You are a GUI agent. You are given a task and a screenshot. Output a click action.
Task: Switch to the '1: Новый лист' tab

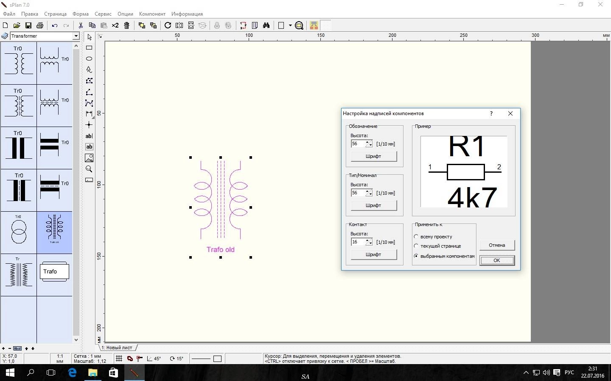pyautogui.click(x=117, y=348)
